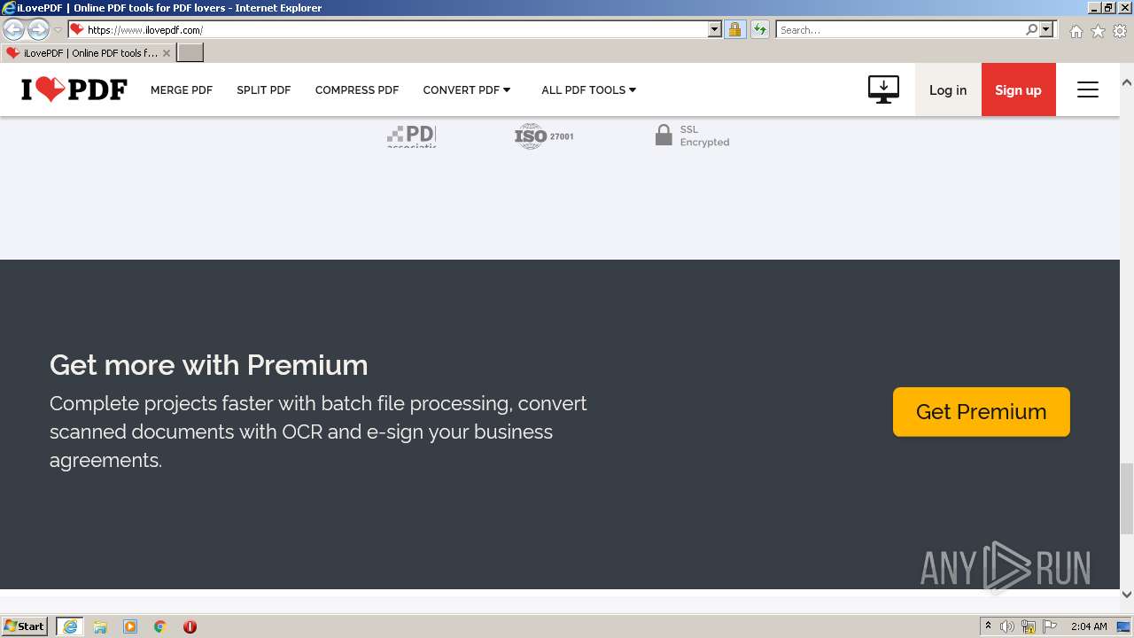1134x638 pixels.
Task: Open the red Opera taskbar icon
Action: pos(190,626)
